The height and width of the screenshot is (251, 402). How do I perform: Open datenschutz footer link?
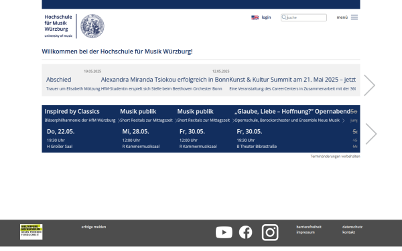(352, 227)
